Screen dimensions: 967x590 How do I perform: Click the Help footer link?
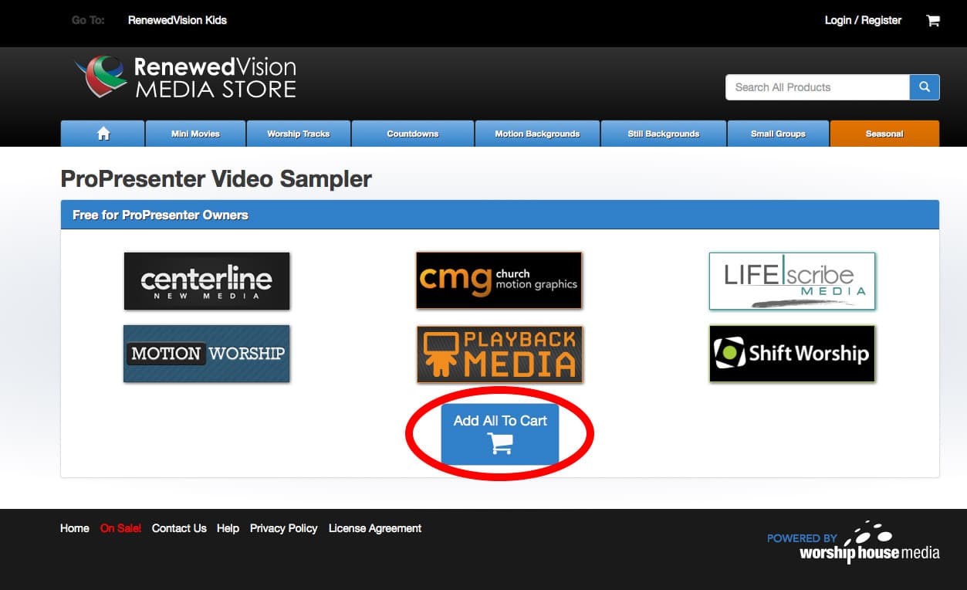pyautogui.click(x=228, y=528)
